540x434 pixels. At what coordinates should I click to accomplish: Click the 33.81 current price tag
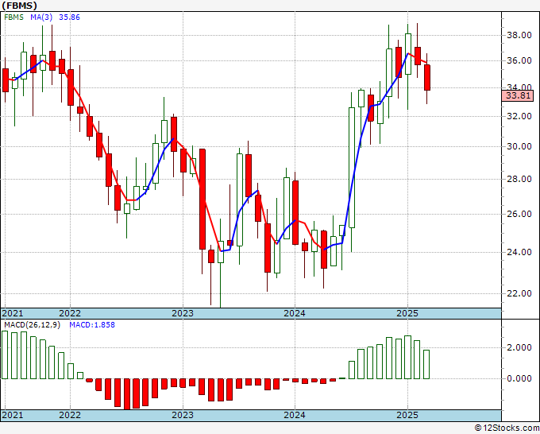pos(517,95)
